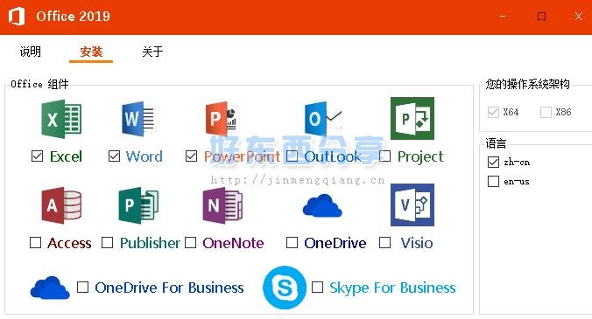The width and height of the screenshot is (592, 319).
Task: Enable the Visio checkbox
Action: (384, 243)
